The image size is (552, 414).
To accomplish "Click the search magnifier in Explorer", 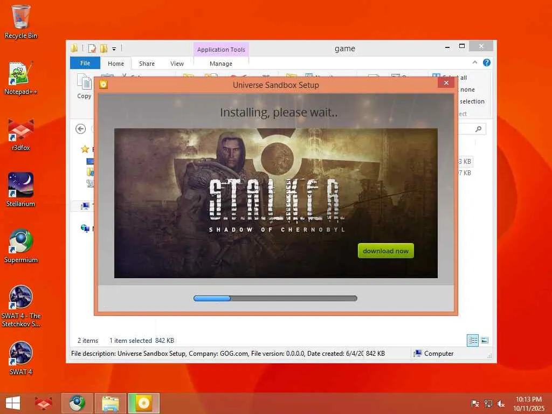I will tap(478, 129).
